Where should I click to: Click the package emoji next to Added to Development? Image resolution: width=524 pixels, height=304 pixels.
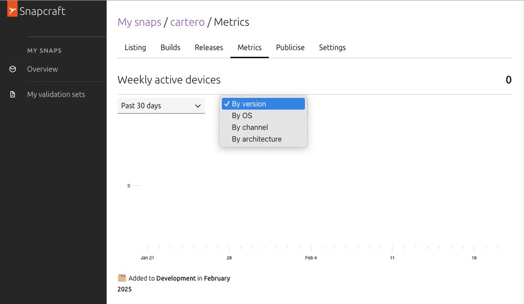click(x=122, y=278)
